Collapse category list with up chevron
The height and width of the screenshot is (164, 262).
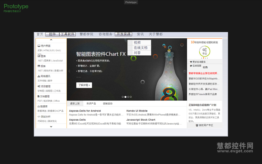tap(51, 40)
